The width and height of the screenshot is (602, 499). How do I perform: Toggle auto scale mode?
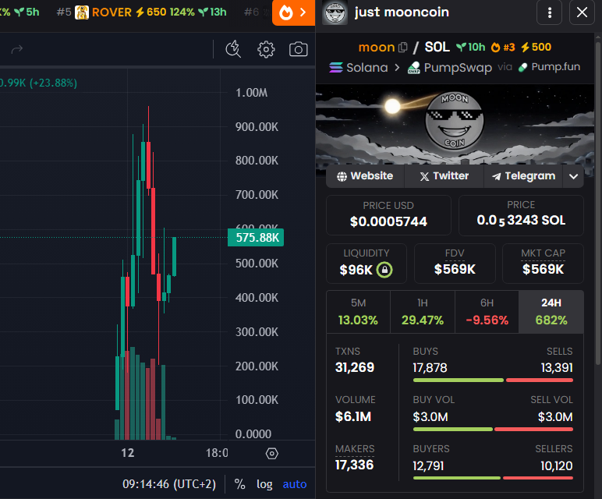[295, 484]
